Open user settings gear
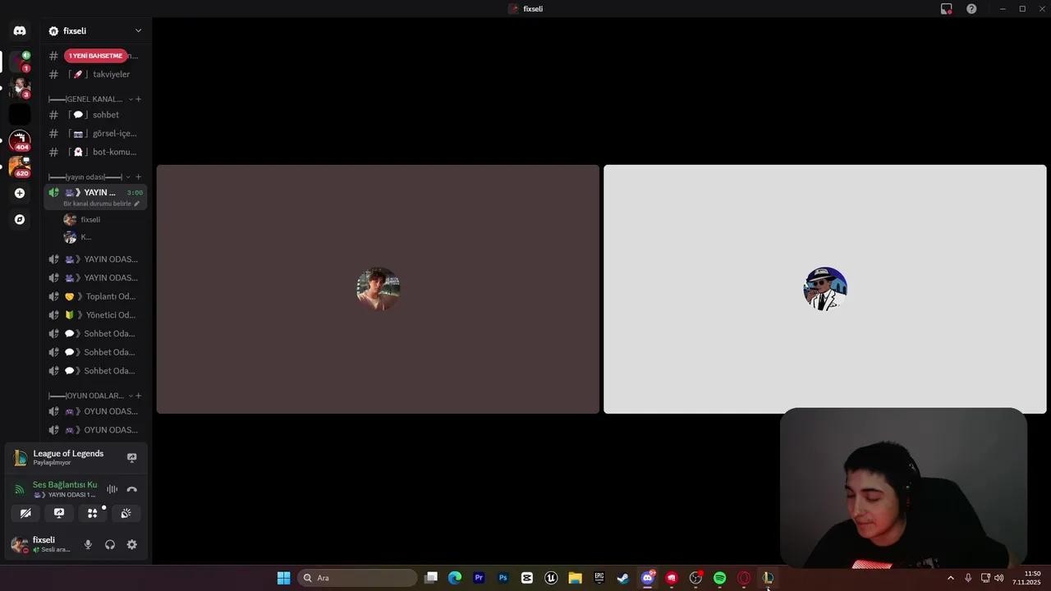The height and width of the screenshot is (591, 1051). (131, 544)
